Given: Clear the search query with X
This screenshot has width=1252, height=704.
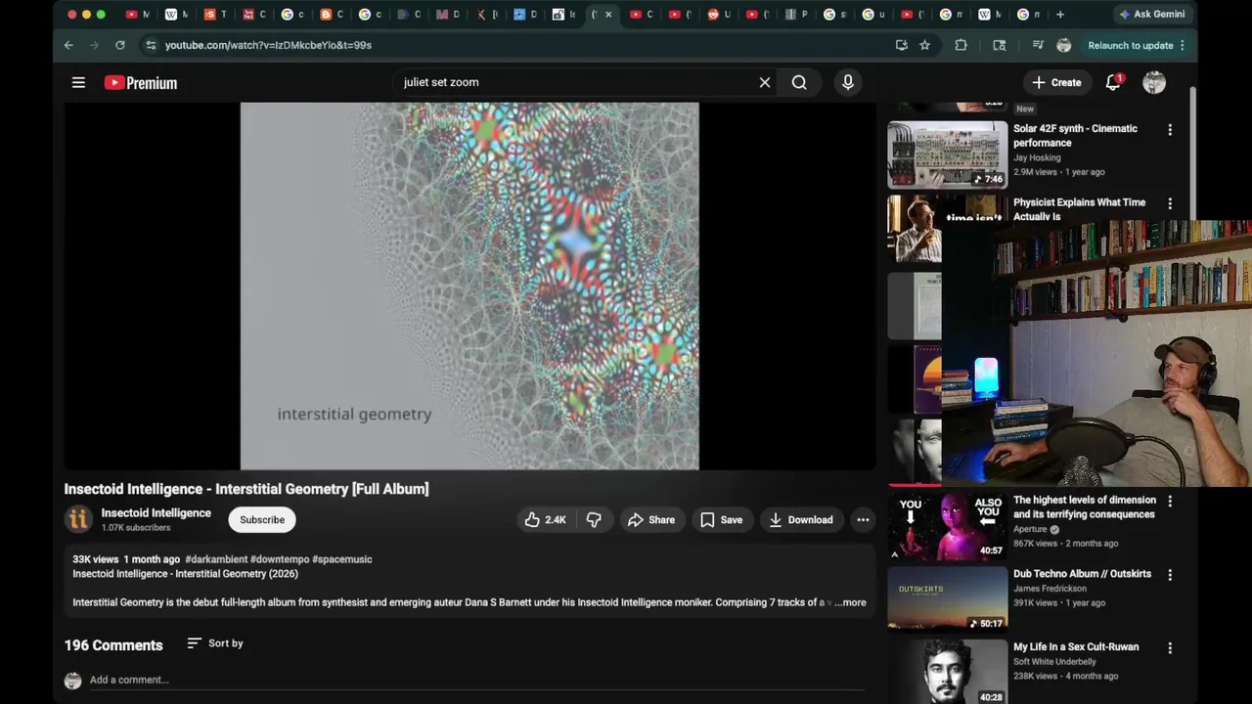Looking at the screenshot, I should point(765,83).
